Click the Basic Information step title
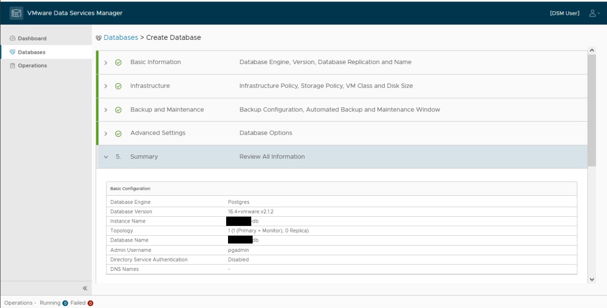607x308 pixels. click(x=156, y=62)
